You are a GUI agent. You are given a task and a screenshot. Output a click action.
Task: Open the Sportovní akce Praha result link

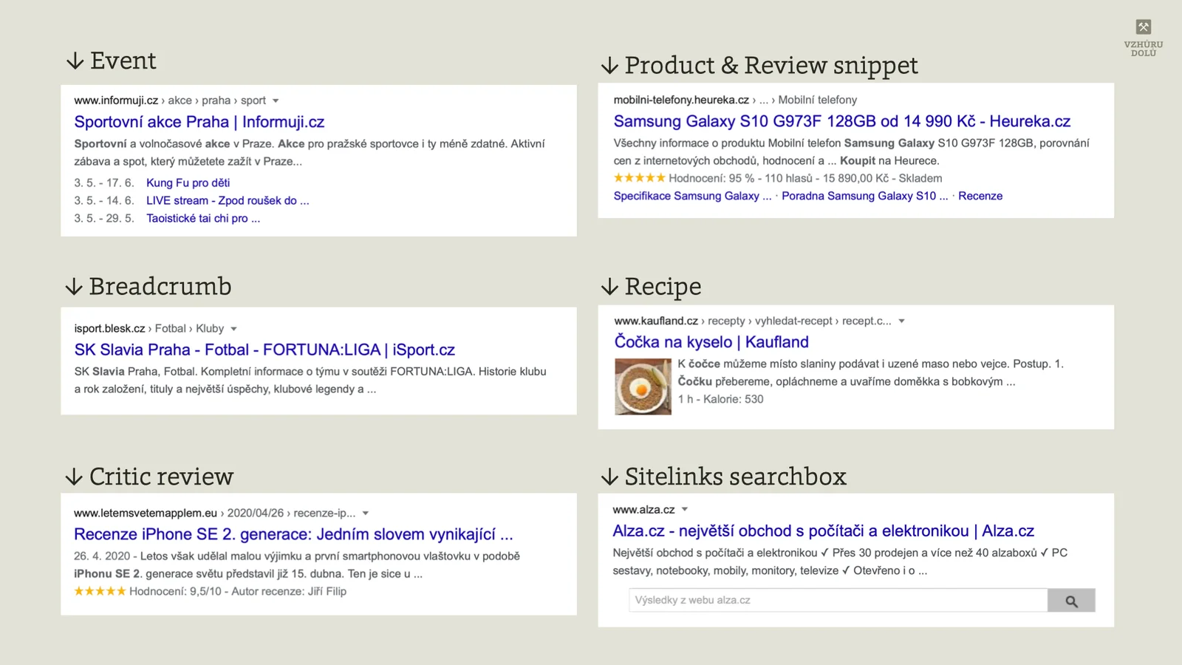(200, 121)
